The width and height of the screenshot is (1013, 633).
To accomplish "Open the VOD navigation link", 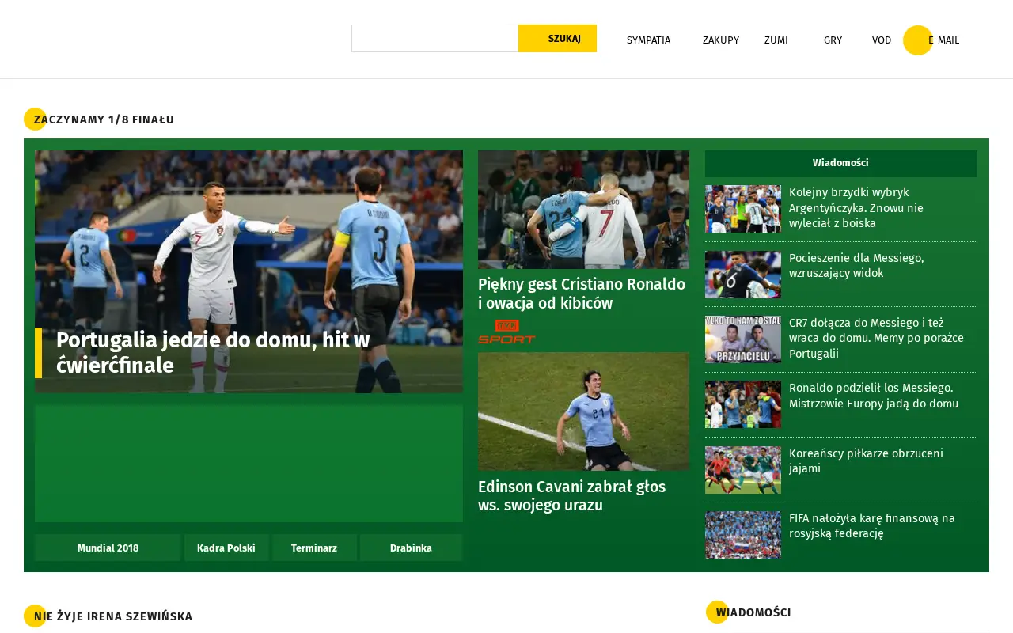I will 882,40.
